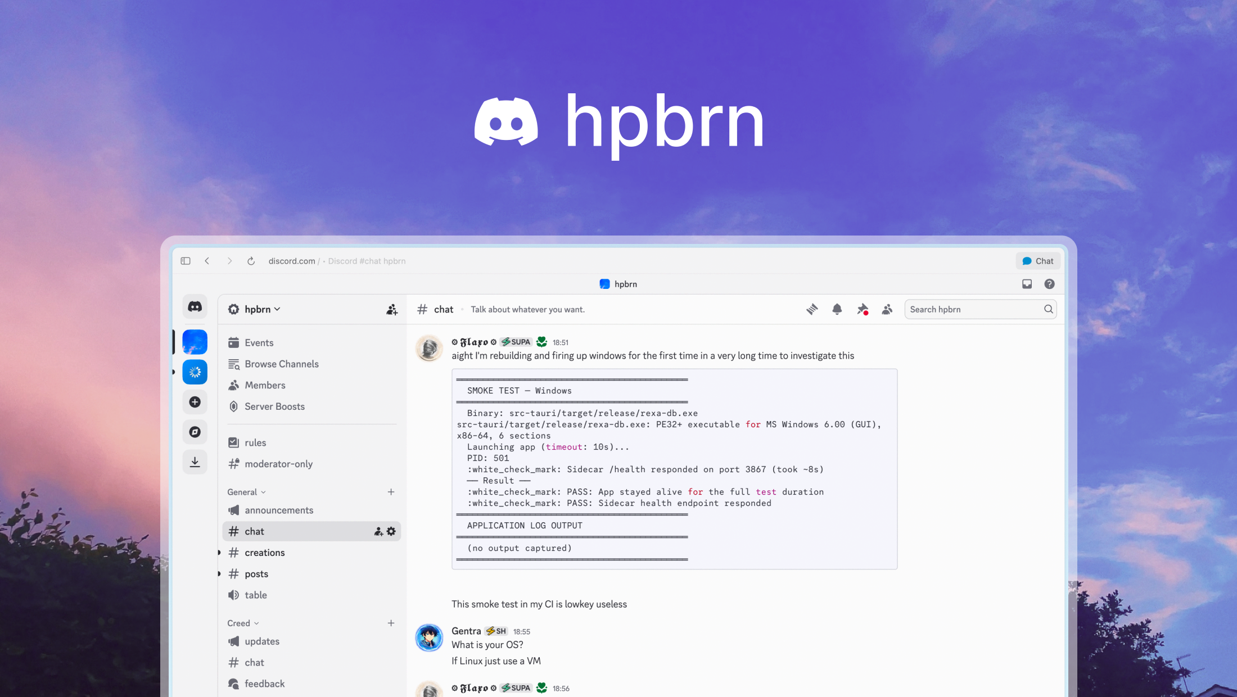This screenshot has height=697, width=1237.
Task: Join the table voice channel
Action: click(x=311, y=595)
